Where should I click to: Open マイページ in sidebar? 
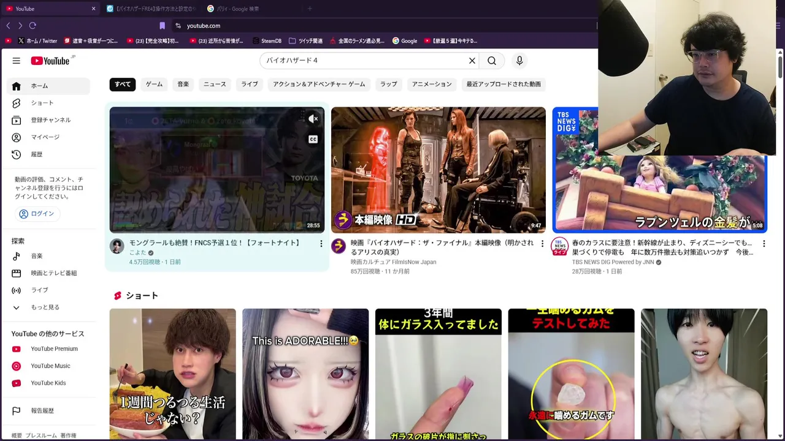pyautogui.click(x=48, y=137)
